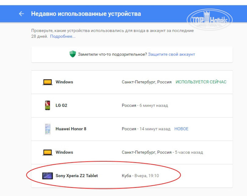This screenshot has width=247, height=196.
Task: Click the green shield security icon
Action: click(x=73, y=54)
